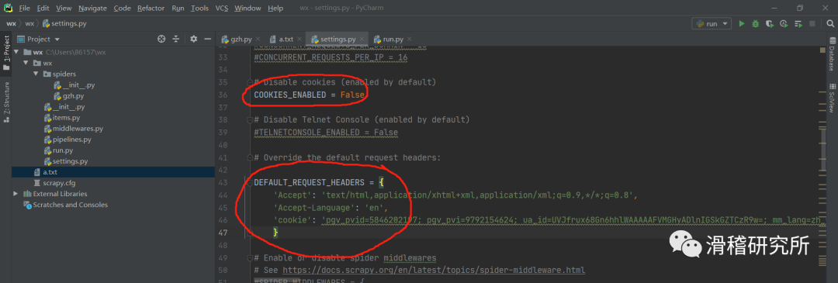Image resolution: width=838 pixels, height=283 pixels.
Task: Open Project panel gear settings
Action: tap(193, 39)
